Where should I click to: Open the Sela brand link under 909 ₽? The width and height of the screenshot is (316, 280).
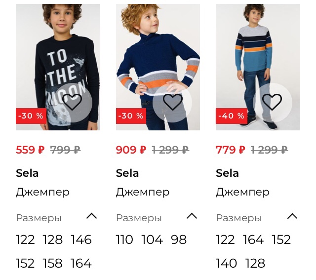coord(127,173)
